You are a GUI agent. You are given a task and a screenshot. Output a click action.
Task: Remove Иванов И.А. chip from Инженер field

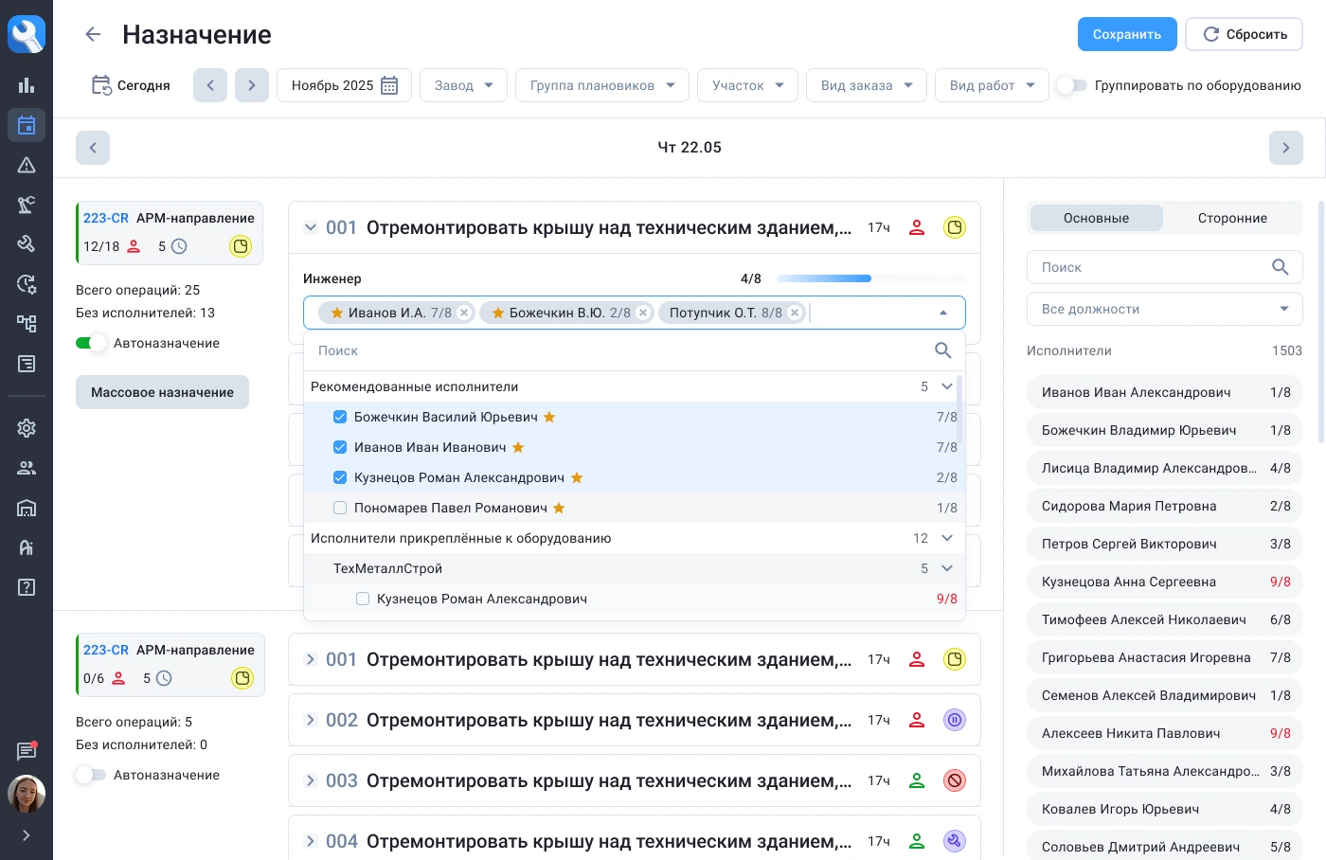point(464,313)
